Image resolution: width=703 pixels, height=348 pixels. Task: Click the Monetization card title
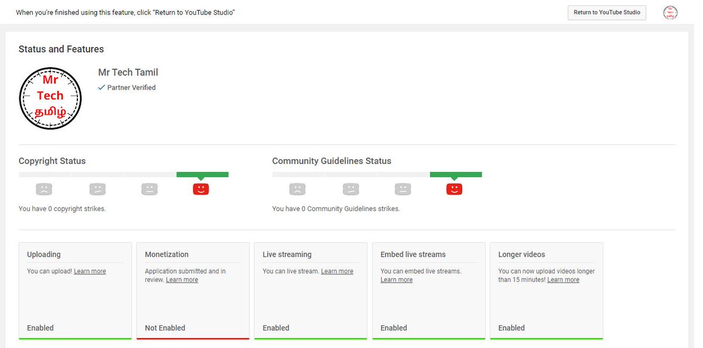(167, 254)
